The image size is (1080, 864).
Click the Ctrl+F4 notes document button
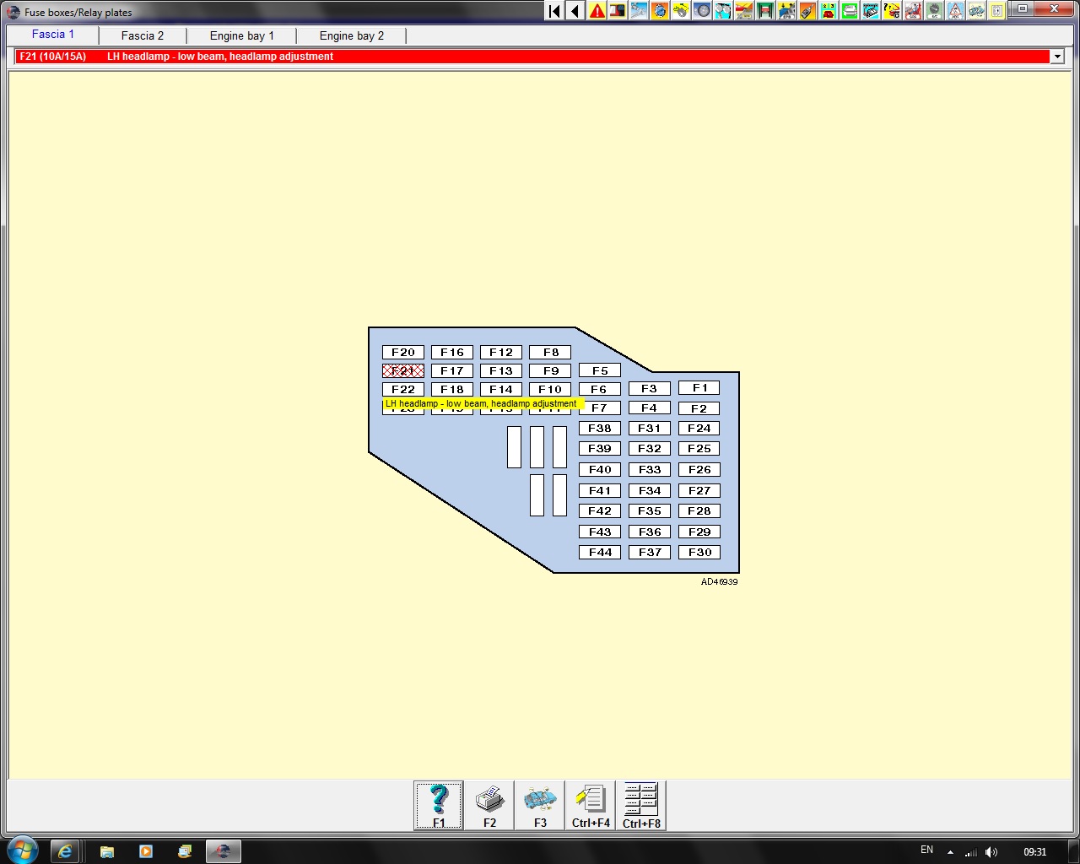pyautogui.click(x=591, y=805)
